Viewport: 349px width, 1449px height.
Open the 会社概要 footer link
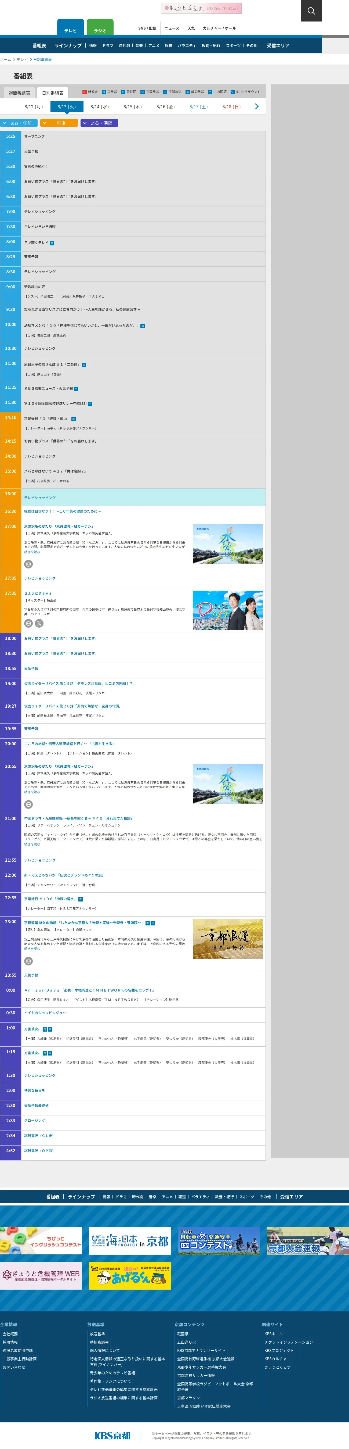(x=10, y=1334)
